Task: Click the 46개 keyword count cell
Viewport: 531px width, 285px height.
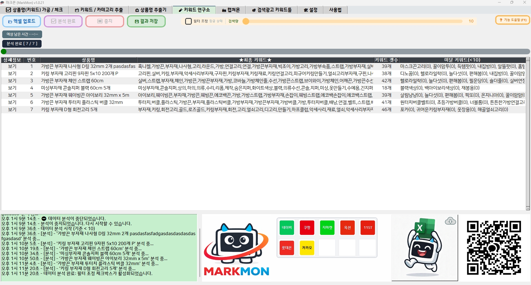Action: (386, 110)
